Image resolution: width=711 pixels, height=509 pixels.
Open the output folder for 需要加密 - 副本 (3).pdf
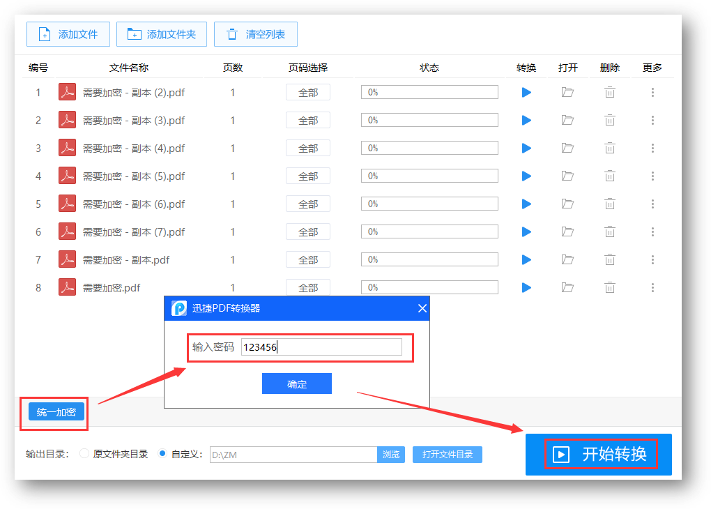pos(568,120)
